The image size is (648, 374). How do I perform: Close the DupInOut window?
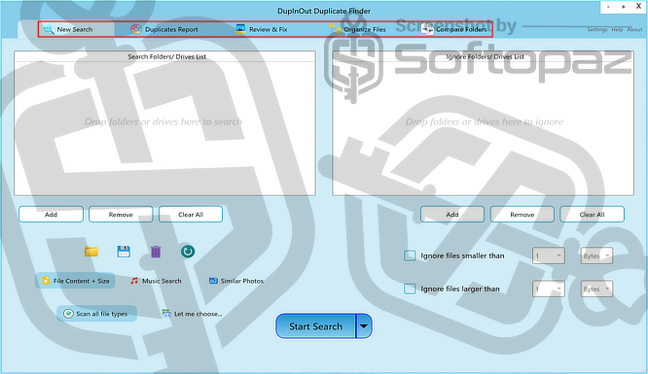(x=638, y=7)
